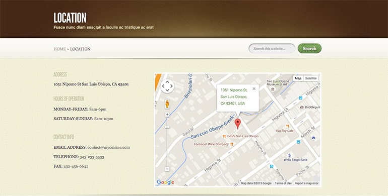Click the transit stop icon near Pacific St
388x196 pixels.
coord(272,166)
